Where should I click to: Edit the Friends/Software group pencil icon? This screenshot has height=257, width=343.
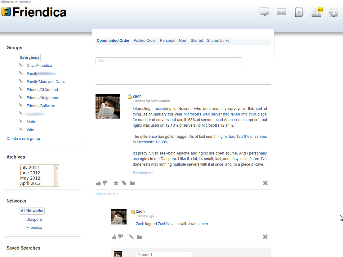pyautogui.click(x=21, y=106)
